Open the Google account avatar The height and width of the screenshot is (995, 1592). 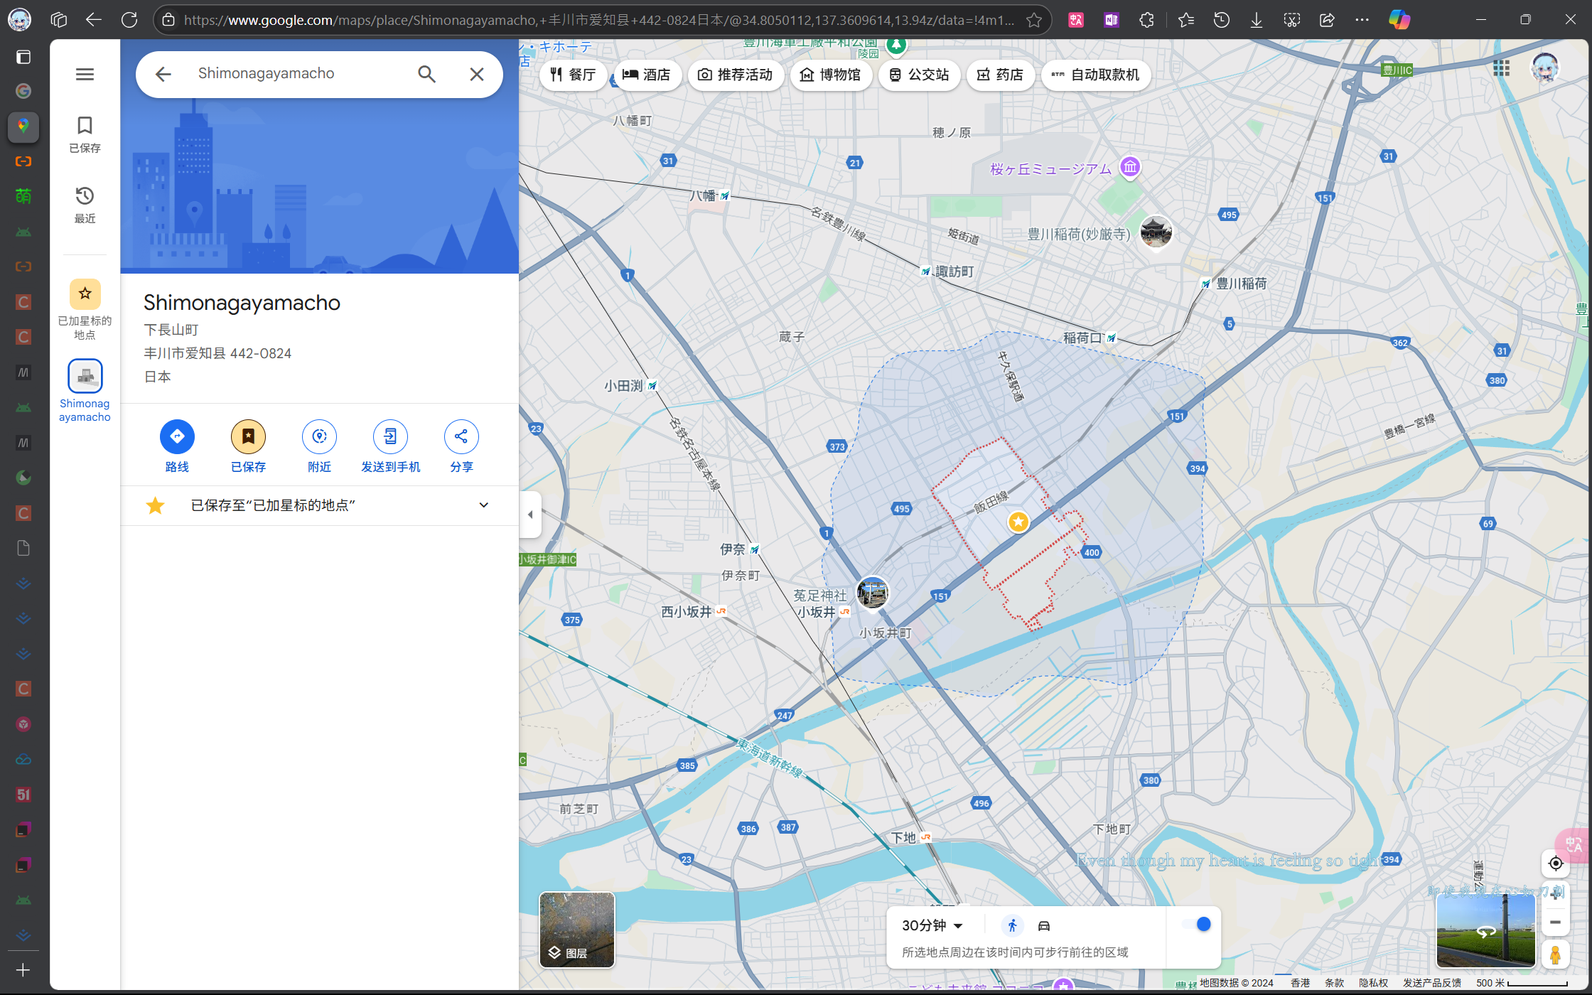[1544, 68]
